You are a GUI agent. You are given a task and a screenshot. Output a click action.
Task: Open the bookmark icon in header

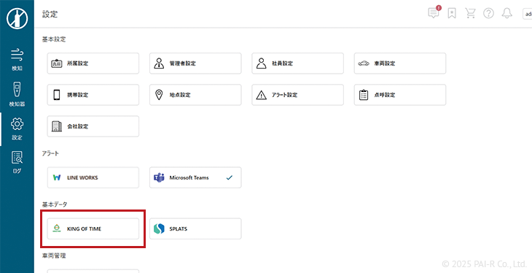(452, 14)
